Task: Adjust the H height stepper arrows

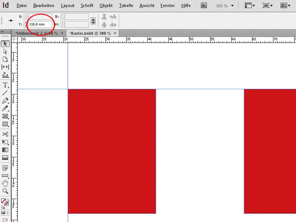Action: click(63, 24)
